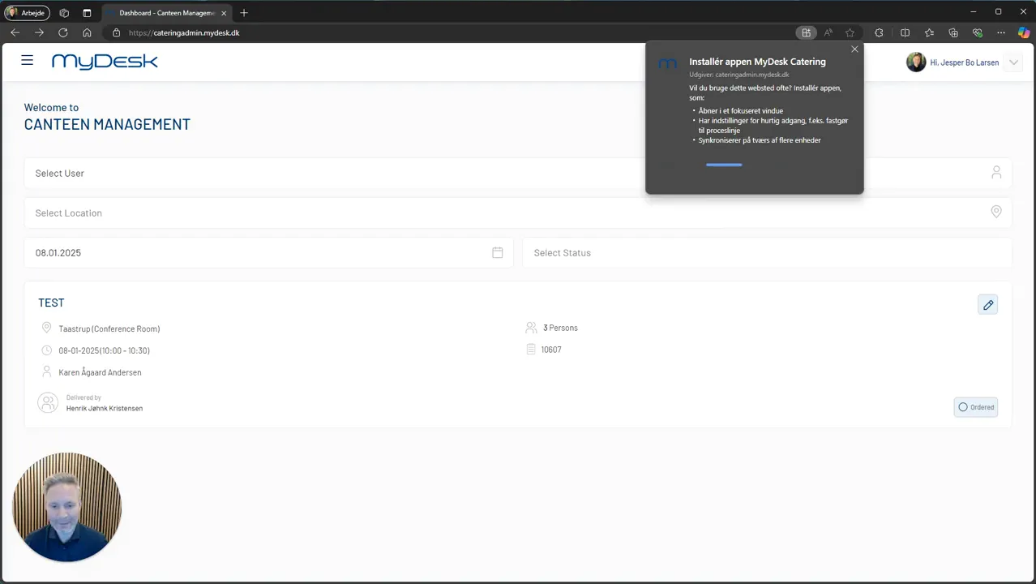The height and width of the screenshot is (584, 1036).
Task: Click the Read aloud icon in address bar
Action: [x=828, y=33]
